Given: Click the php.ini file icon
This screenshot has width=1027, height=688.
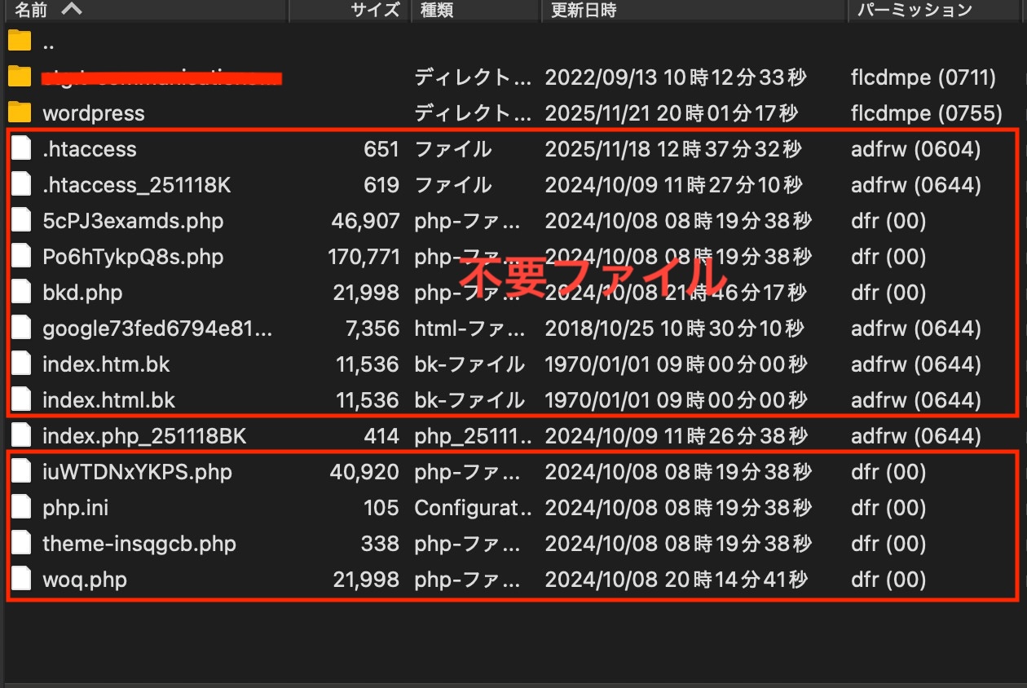Looking at the screenshot, I should [21, 508].
